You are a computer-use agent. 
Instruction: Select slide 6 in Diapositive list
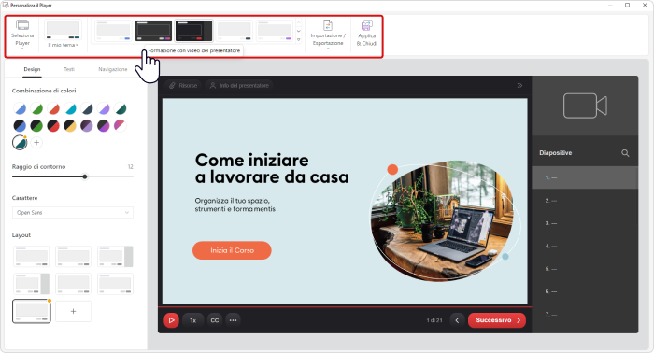(585, 291)
